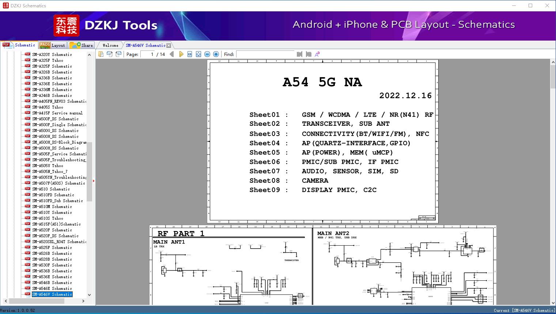Screen dimensions: 556x314
Task: Click the tree scroll-down arrow
Action: tap(89, 295)
